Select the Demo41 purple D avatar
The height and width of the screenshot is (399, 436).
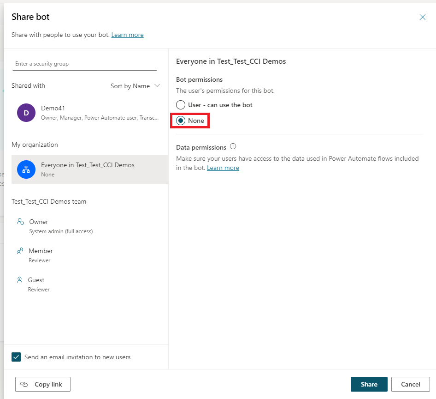coord(26,113)
